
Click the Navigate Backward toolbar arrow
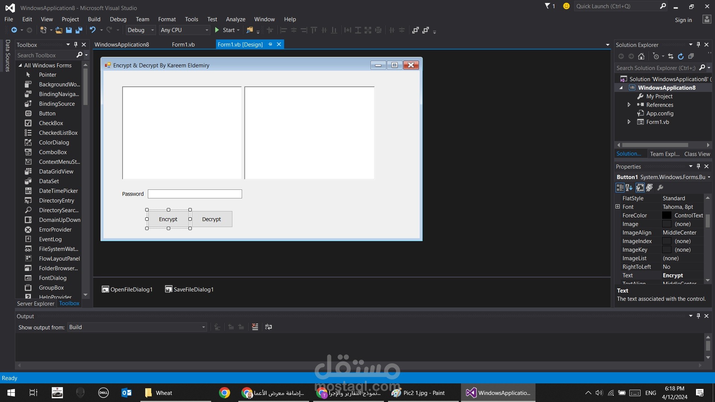[x=14, y=30]
